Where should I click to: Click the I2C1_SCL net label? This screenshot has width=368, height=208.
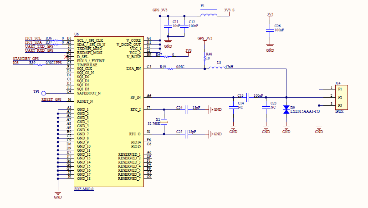[x=33, y=38]
